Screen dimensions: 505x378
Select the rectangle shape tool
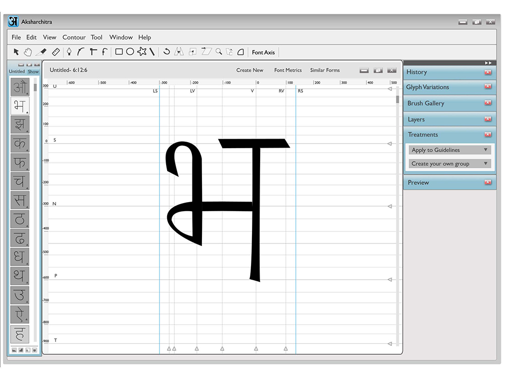coord(119,52)
